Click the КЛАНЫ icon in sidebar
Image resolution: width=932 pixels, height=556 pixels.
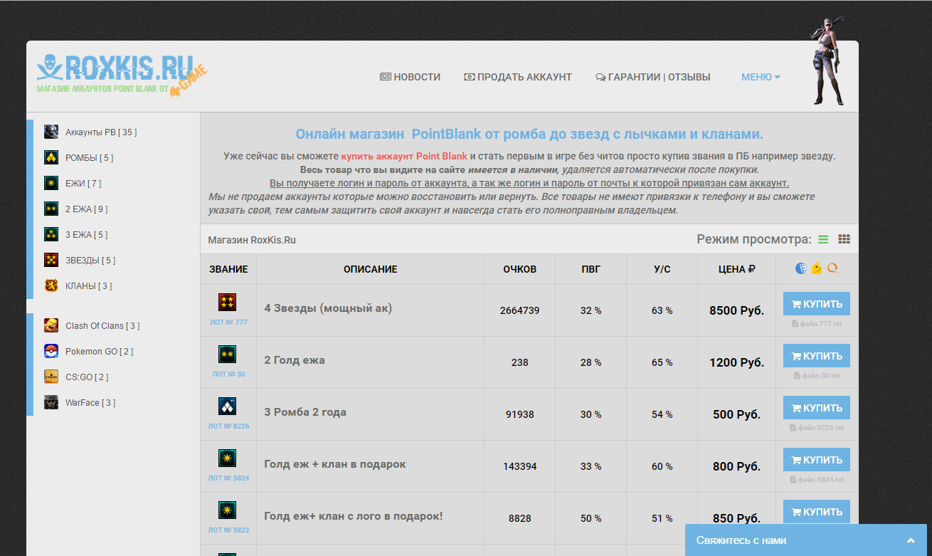tap(51, 285)
